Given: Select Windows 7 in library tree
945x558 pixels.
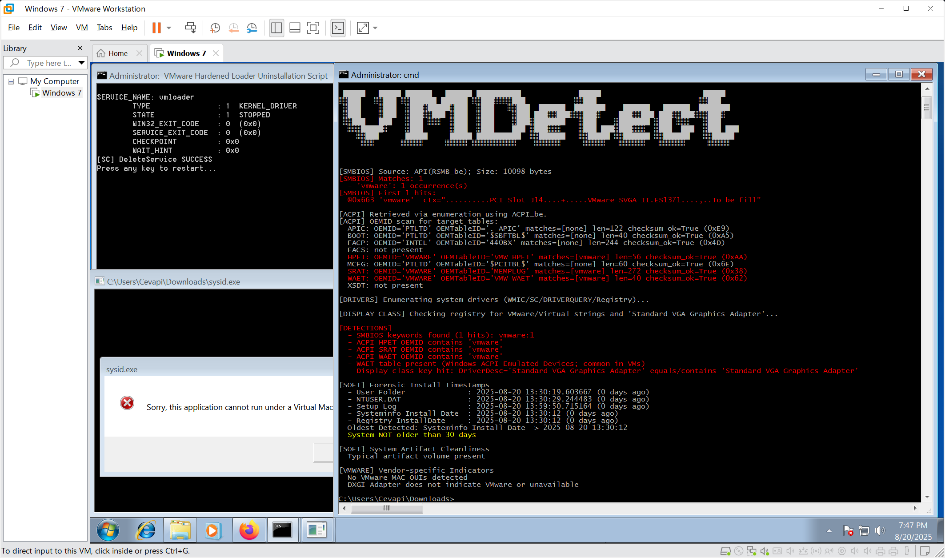Looking at the screenshot, I should tap(61, 93).
